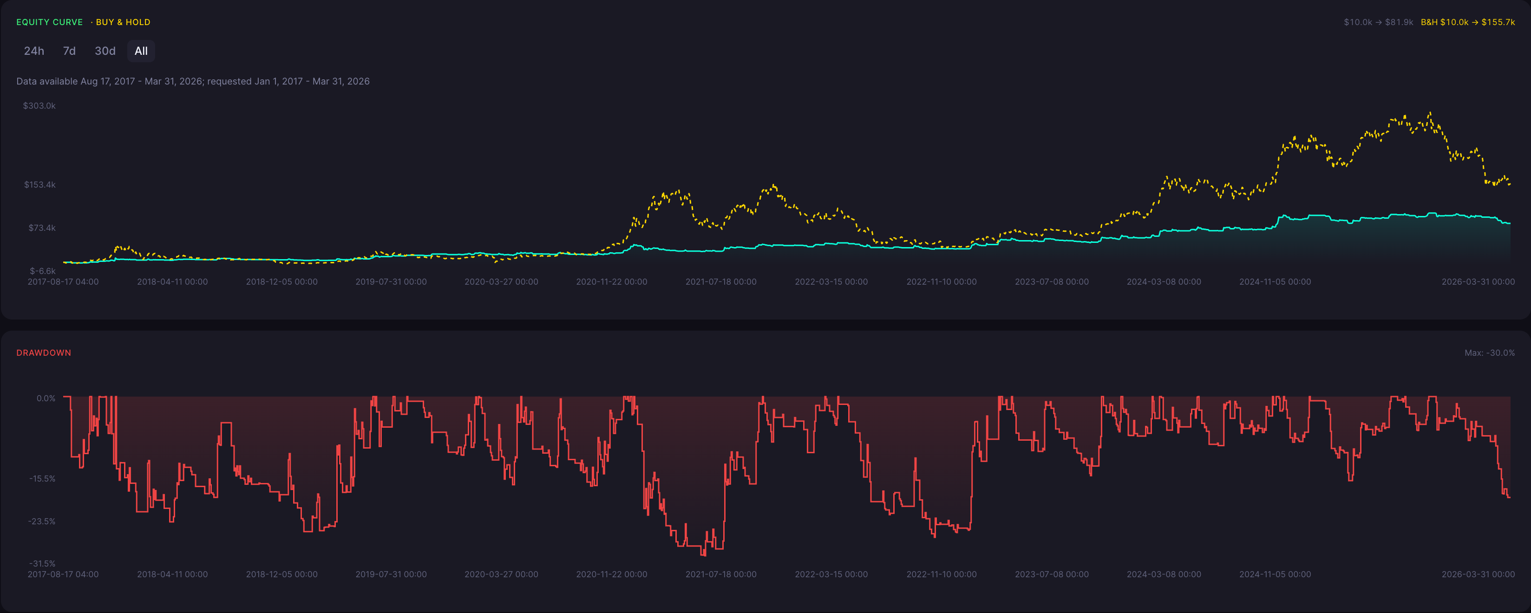Click drawdown chart date 2022-03-15 00:00

[x=831, y=574]
